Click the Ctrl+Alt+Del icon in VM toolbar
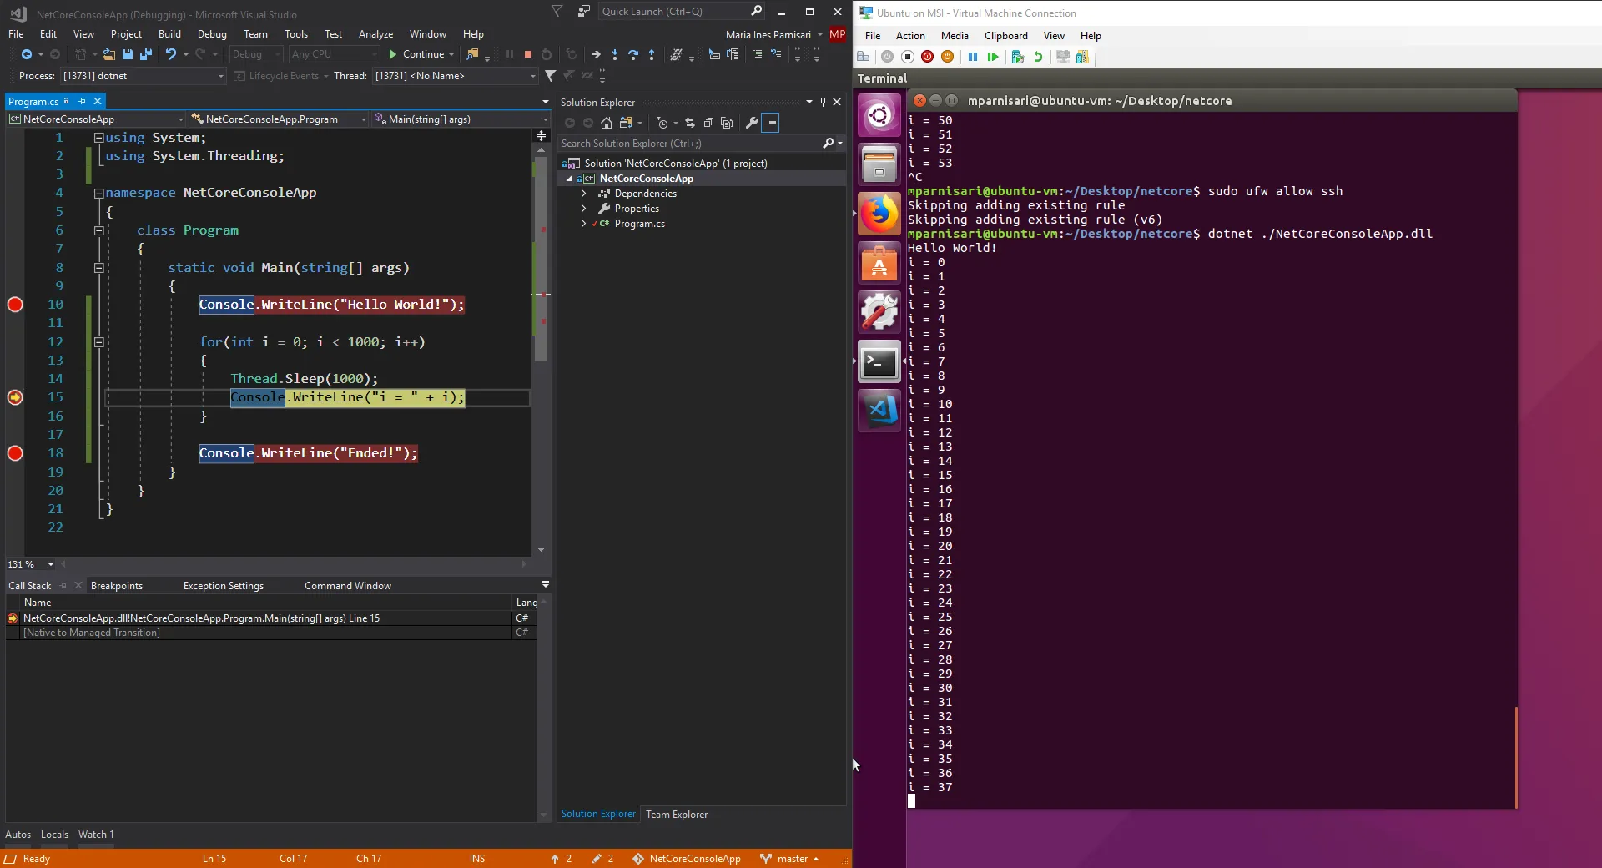1602x868 pixels. [864, 57]
